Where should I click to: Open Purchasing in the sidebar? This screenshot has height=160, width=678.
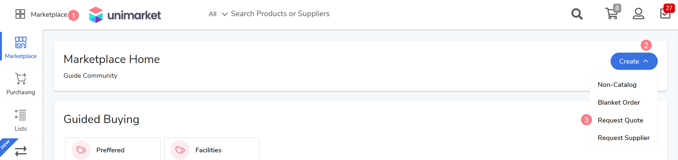(x=21, y=84)
